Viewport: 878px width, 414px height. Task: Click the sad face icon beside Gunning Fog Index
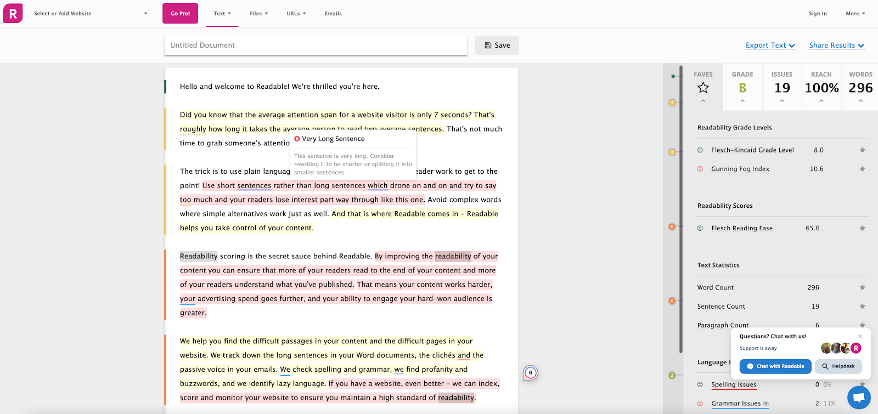700,169
